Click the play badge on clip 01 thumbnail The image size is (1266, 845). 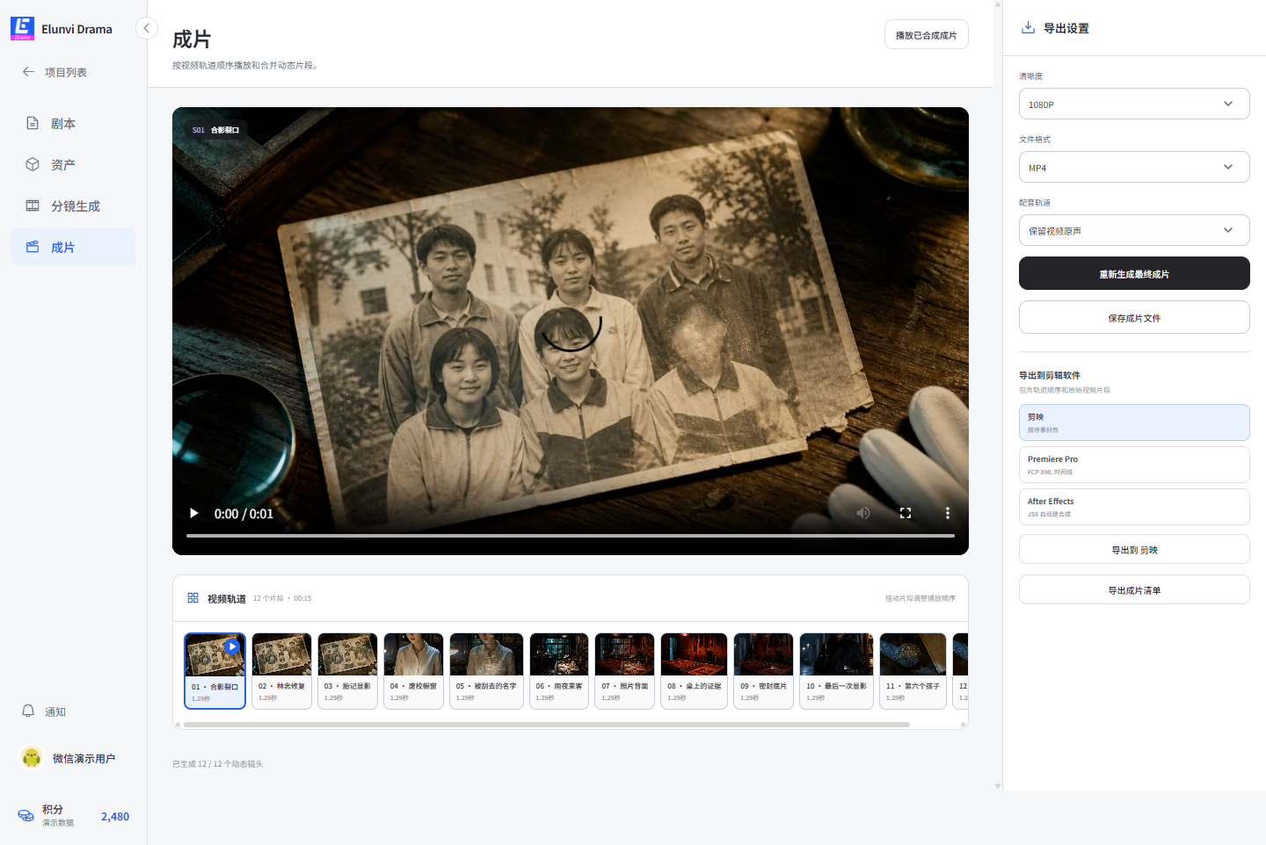pyautogui.click(x=232, y=646)
